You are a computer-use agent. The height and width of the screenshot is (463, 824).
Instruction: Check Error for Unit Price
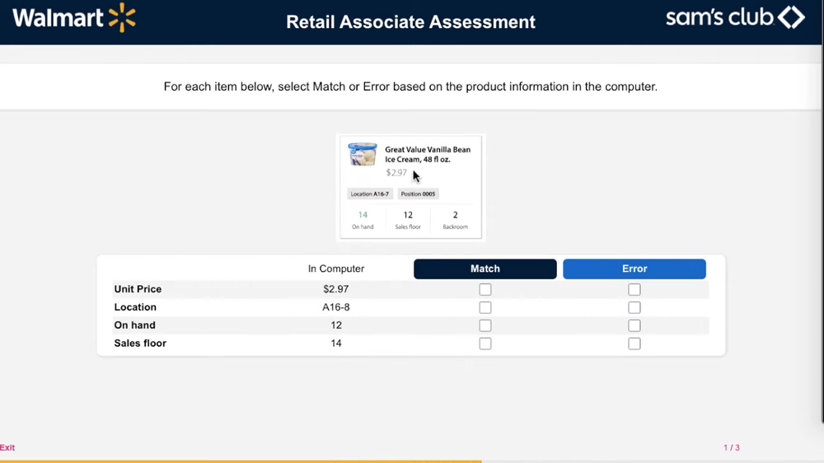634,289
